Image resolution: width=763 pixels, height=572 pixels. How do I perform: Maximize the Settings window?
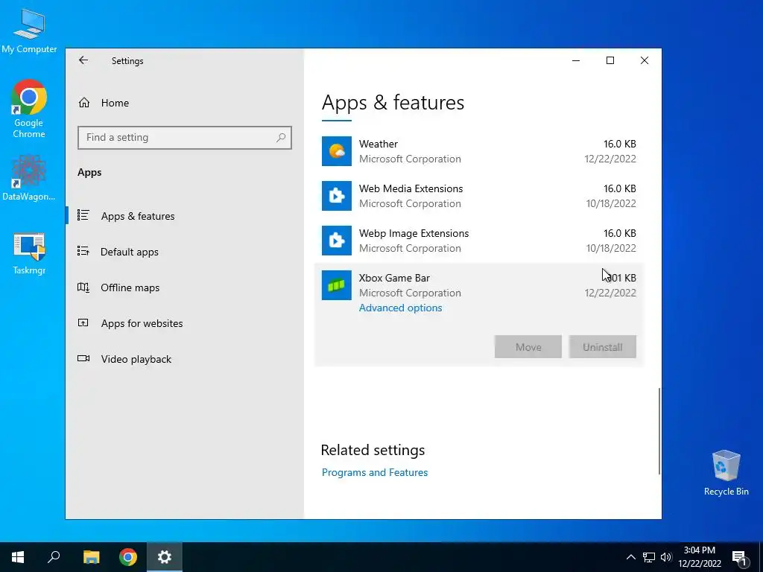pos(610,60)
